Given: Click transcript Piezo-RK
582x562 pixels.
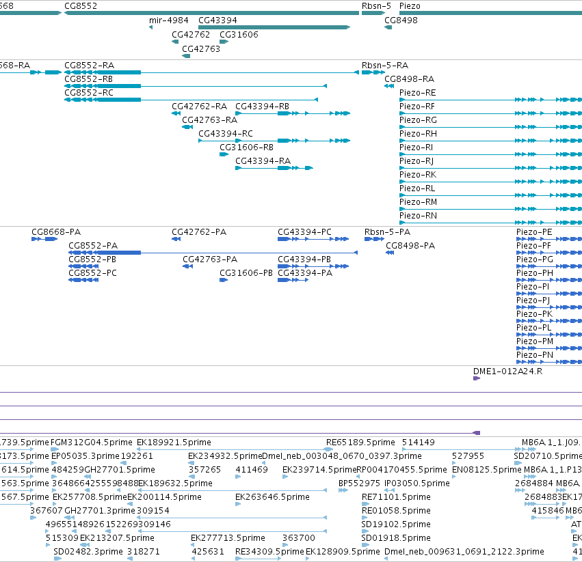Looking at the screenshot, I should tap(418, 175).
